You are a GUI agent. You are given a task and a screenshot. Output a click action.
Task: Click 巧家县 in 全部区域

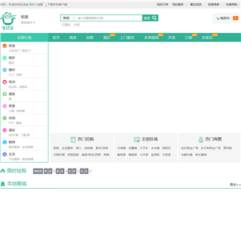click(167, 155)
